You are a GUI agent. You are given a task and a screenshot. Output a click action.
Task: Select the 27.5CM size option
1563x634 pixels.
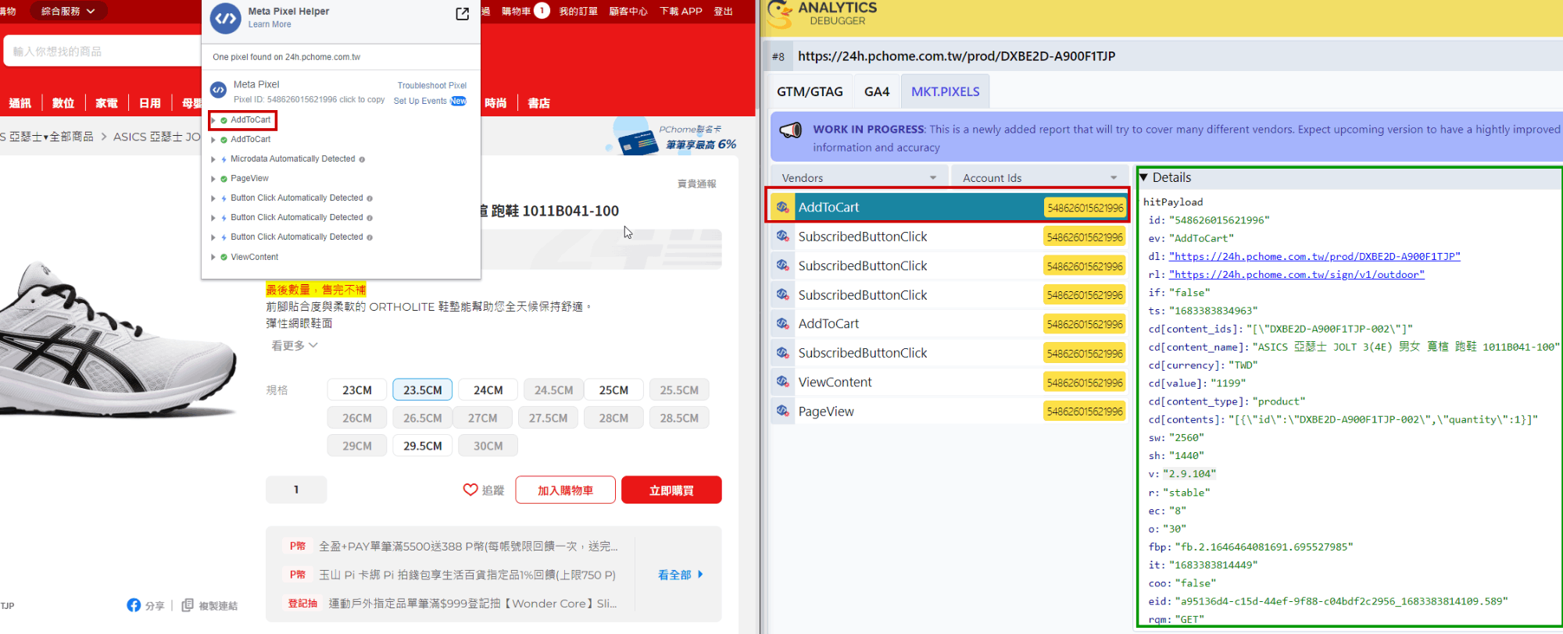(548, 418)
